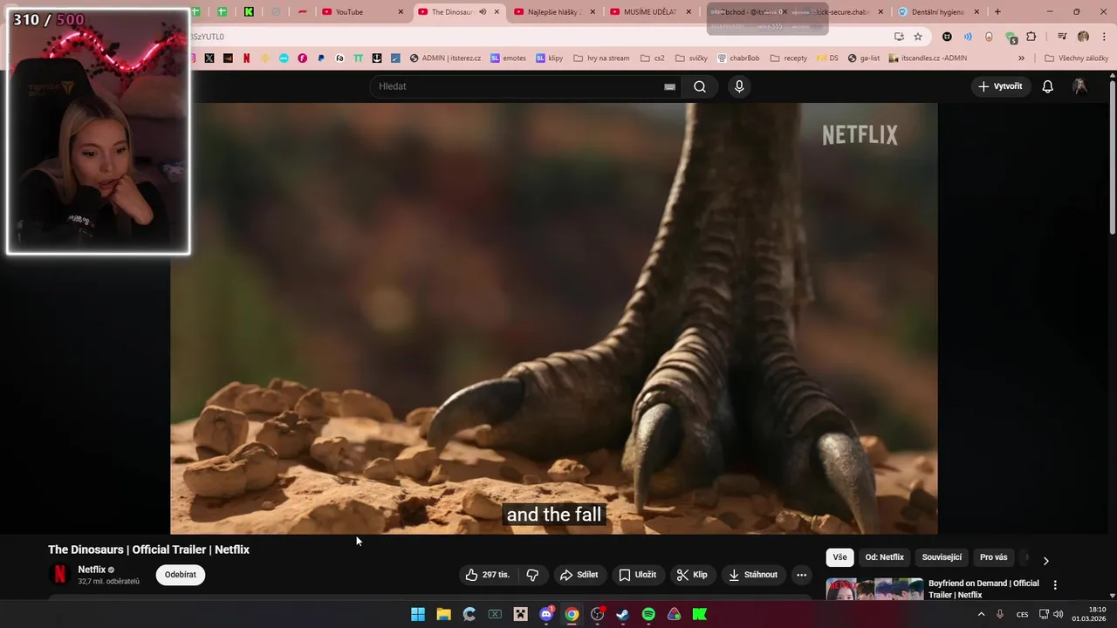Open the PayPal bookmark icon
Viewport: 1117px width, 628px height.
pyautogui.click(x=320, y=58)
